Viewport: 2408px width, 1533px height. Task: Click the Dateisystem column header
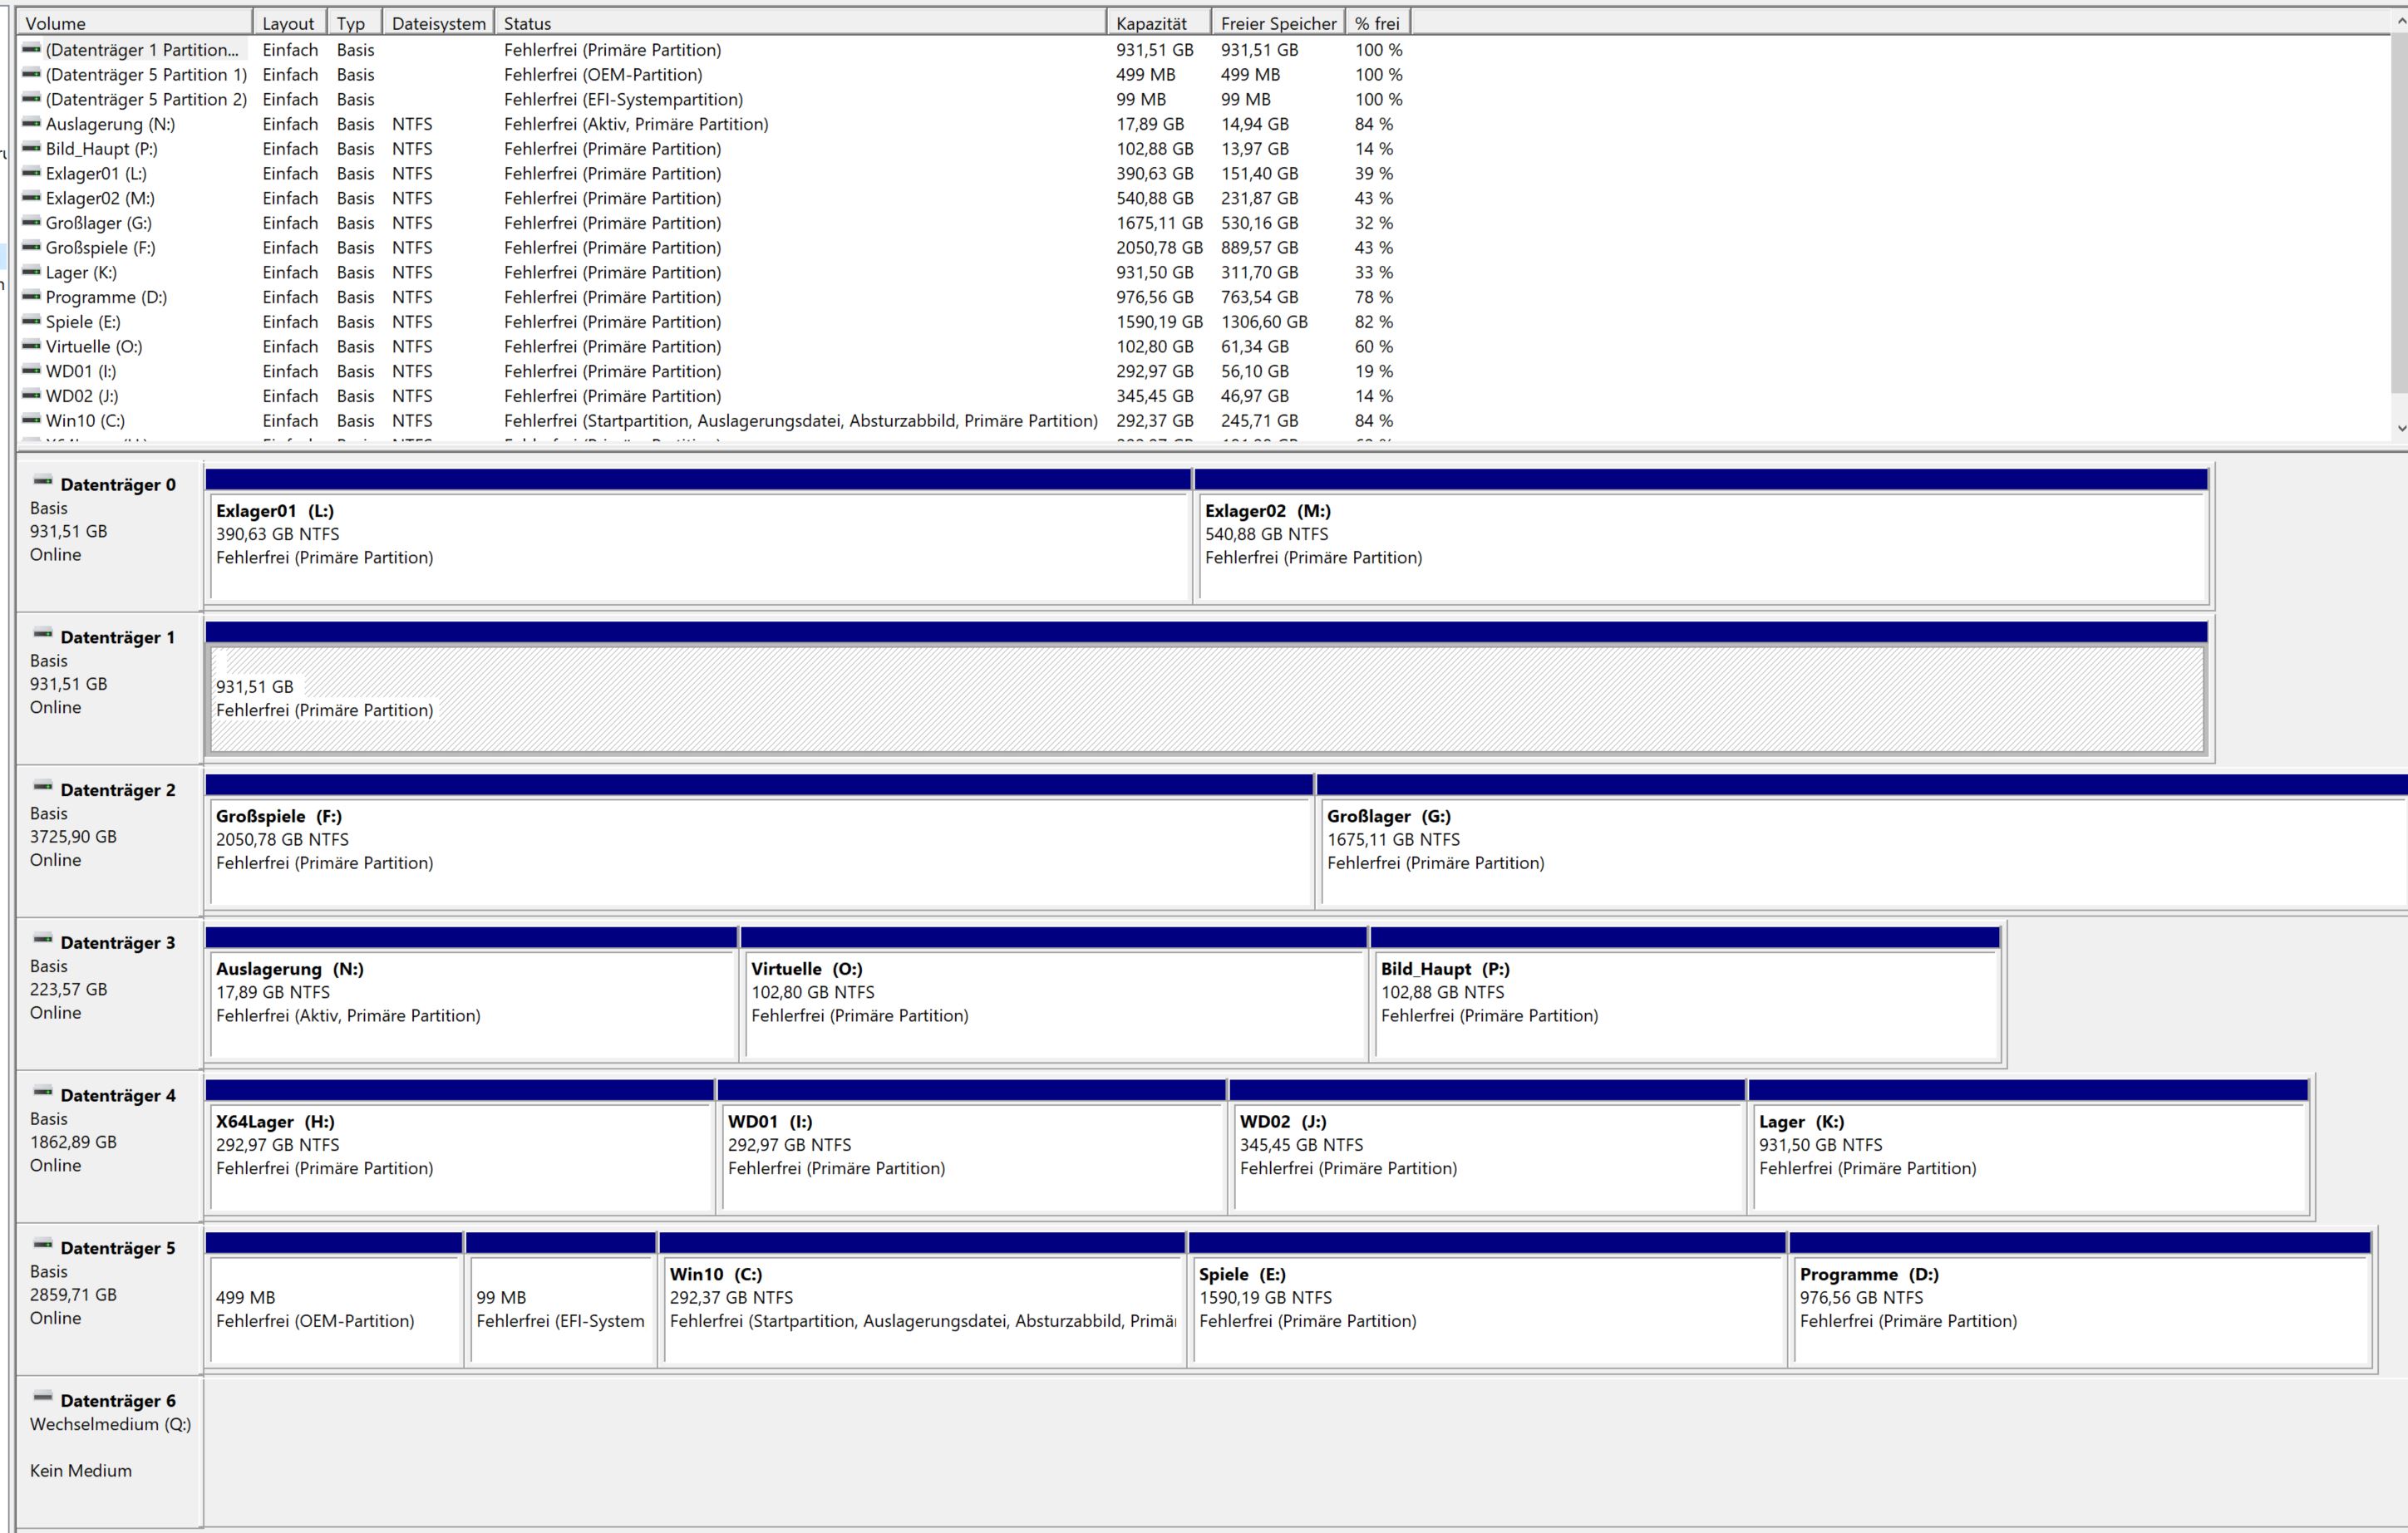(438, 23)
